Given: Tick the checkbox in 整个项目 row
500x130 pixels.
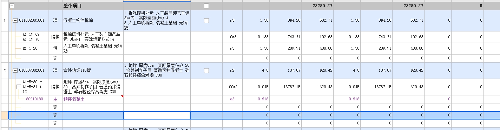Looking at the screenshot, I should click(206, 6).
